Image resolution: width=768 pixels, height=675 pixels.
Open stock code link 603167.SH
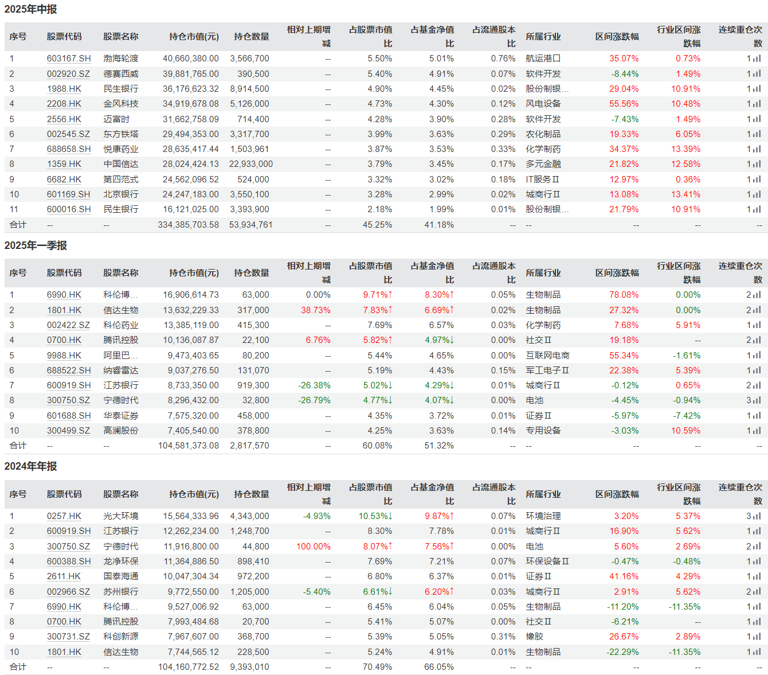coord(69,58)
